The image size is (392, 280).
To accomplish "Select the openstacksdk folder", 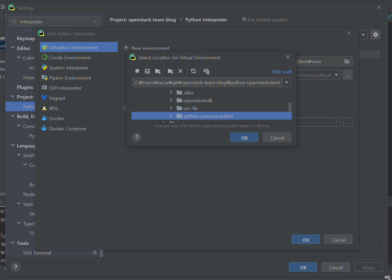I will pyautogui.click(x=212, y=100).
